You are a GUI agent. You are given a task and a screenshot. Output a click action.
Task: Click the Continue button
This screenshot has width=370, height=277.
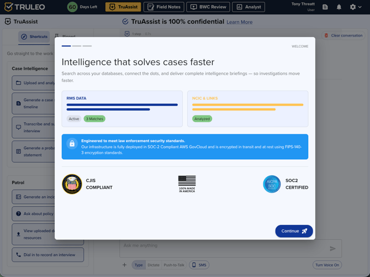294,231
